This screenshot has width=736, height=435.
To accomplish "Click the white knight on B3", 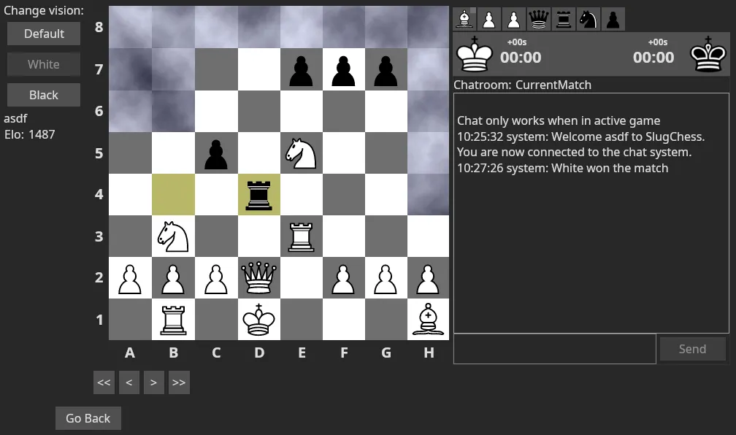I will click(x=173, y=236).
